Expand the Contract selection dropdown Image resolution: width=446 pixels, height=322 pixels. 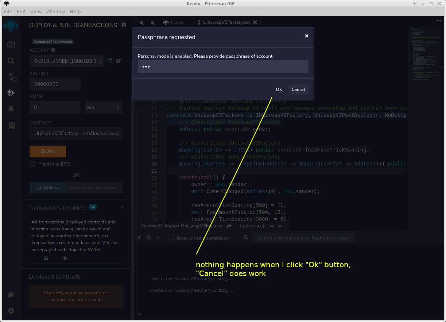tap(75, 134)
